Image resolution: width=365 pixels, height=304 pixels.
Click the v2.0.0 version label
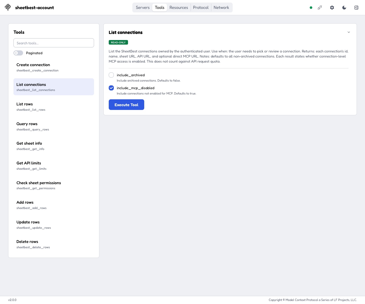(12, 300)
